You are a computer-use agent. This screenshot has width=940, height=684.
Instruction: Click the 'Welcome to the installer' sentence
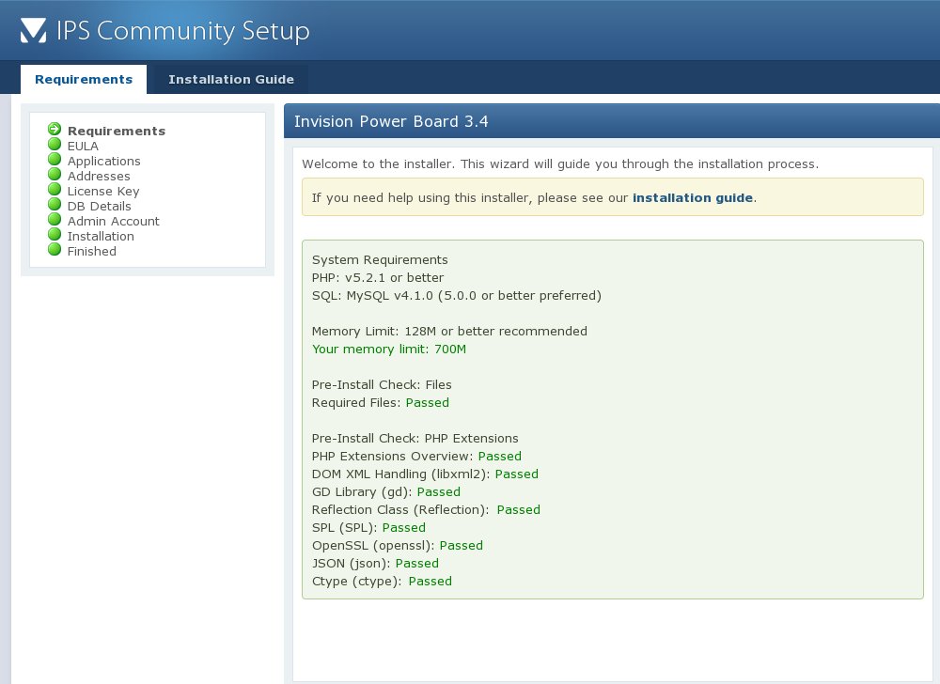coord(560,163)
